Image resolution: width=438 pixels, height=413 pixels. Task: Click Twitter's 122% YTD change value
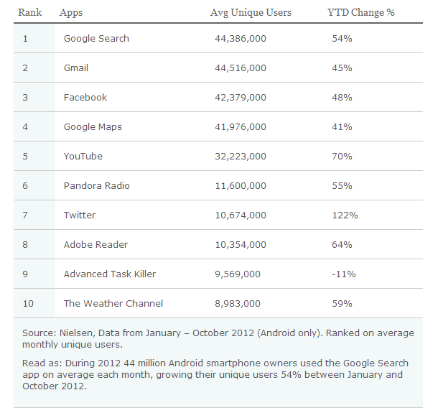[x=344, y=215]
